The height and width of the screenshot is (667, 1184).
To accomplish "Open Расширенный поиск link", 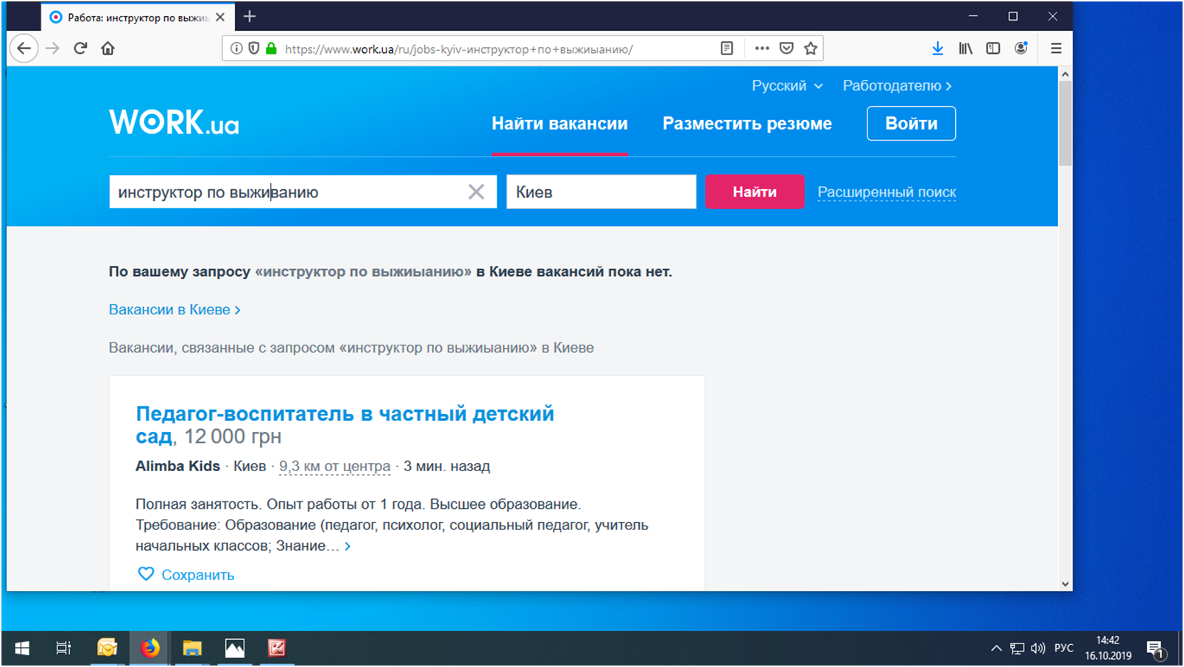I will point(887,192).
